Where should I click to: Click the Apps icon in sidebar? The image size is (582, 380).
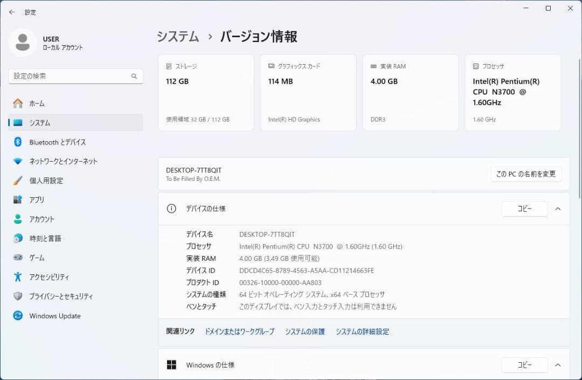click(18, 199)
